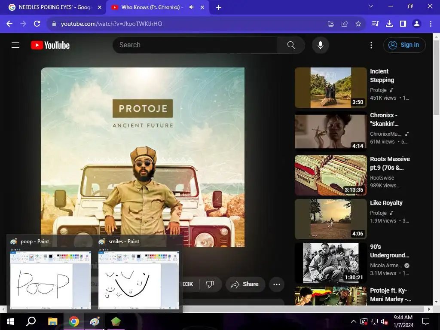Close the NEEDLES POKING EYES Google tab

pos(100,7)
